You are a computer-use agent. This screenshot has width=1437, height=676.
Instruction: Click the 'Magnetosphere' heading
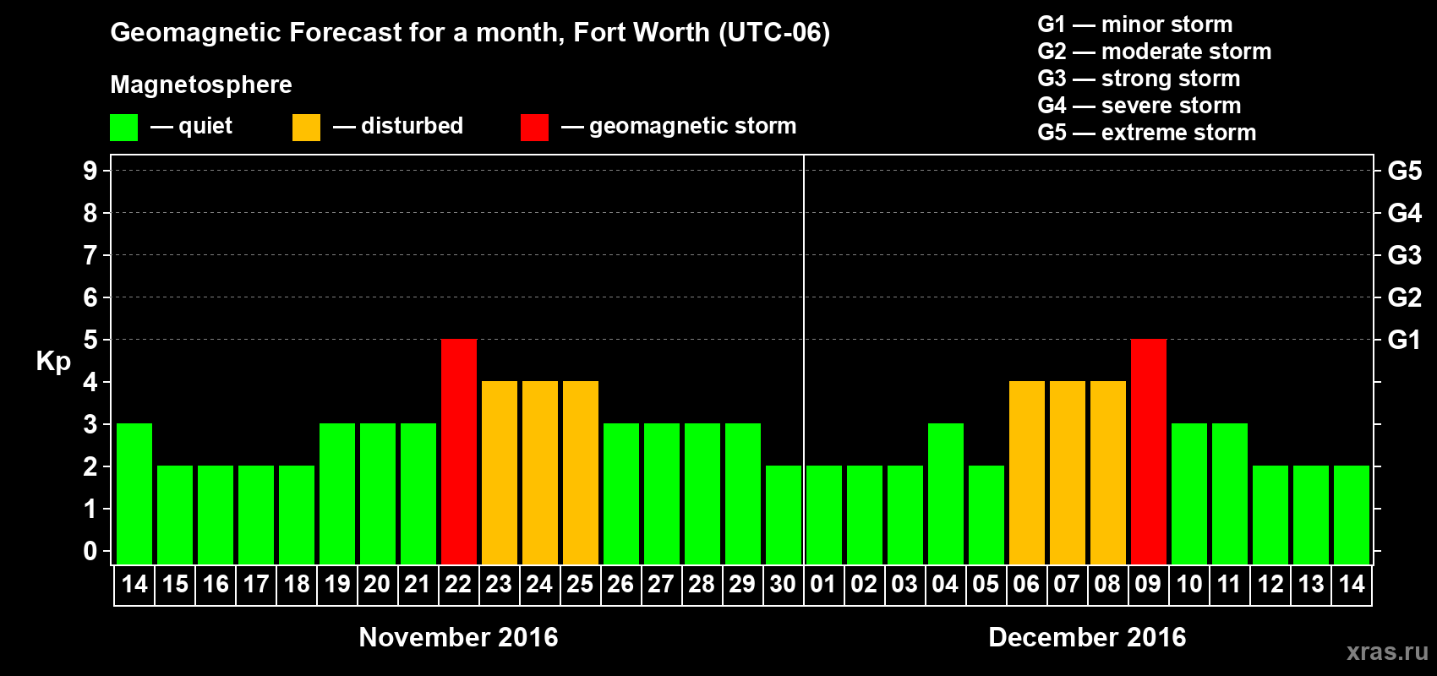click(201, 84)
